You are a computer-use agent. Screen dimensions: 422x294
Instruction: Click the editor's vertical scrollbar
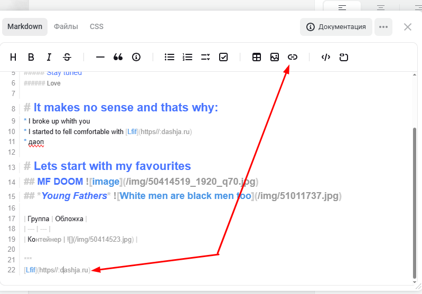pos(414,201)
